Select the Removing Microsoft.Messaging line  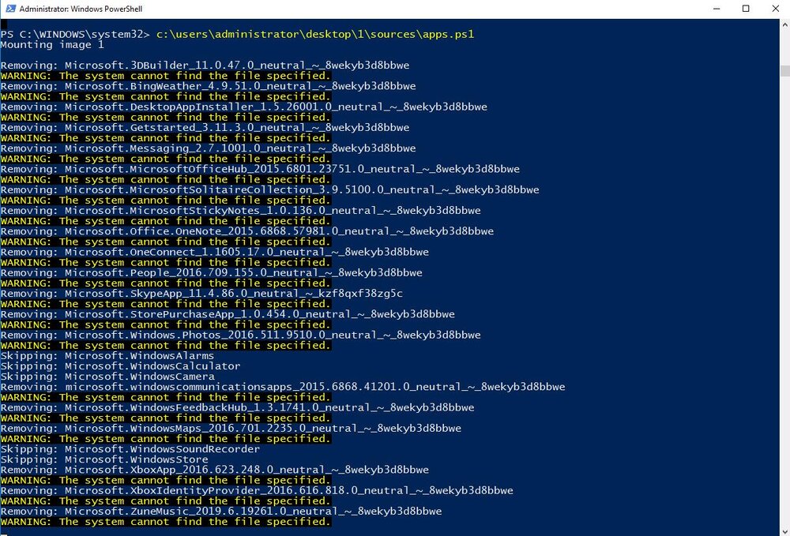tap(208, 148)
